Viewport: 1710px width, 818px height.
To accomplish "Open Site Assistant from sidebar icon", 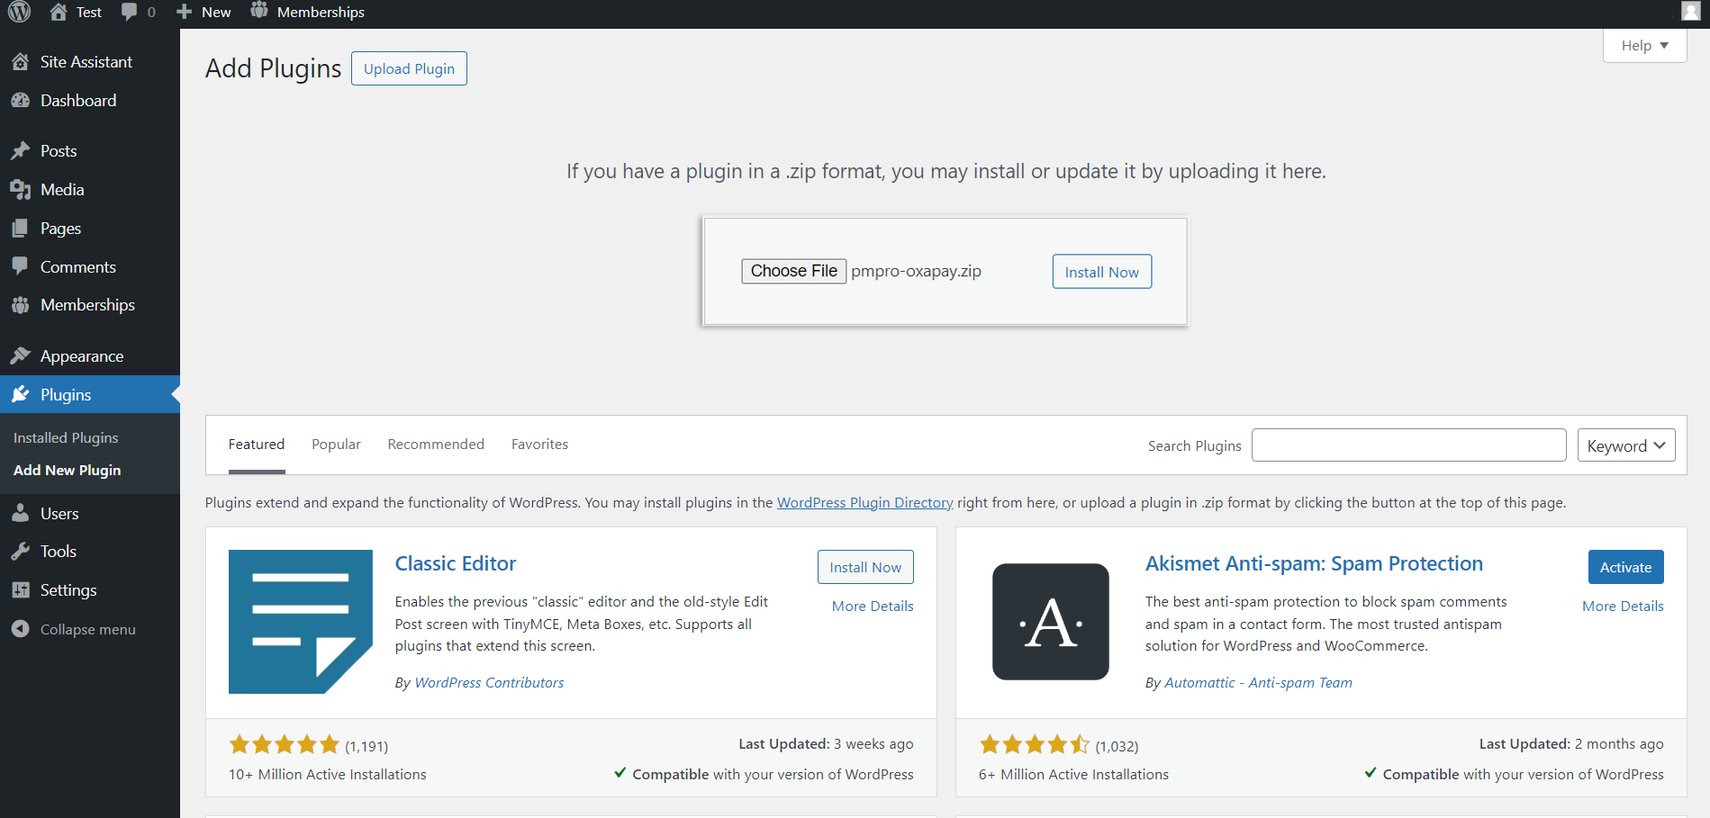I will [20, 62].
